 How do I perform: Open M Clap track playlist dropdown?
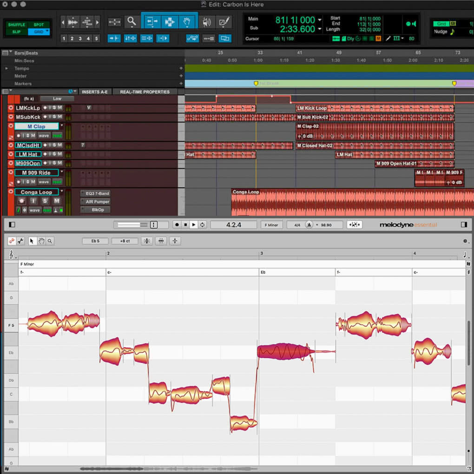coord(62,125)
